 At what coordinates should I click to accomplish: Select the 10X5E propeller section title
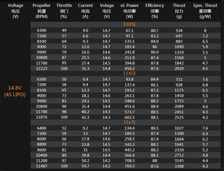[130, 24]
